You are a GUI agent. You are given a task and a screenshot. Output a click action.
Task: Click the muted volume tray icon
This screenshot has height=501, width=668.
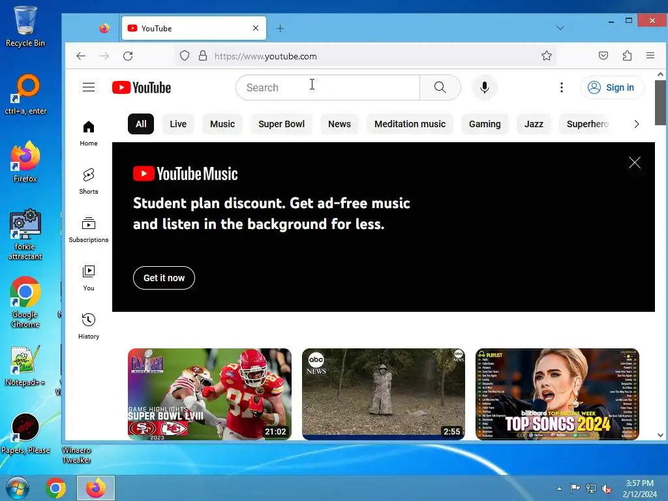coord(607,489)
